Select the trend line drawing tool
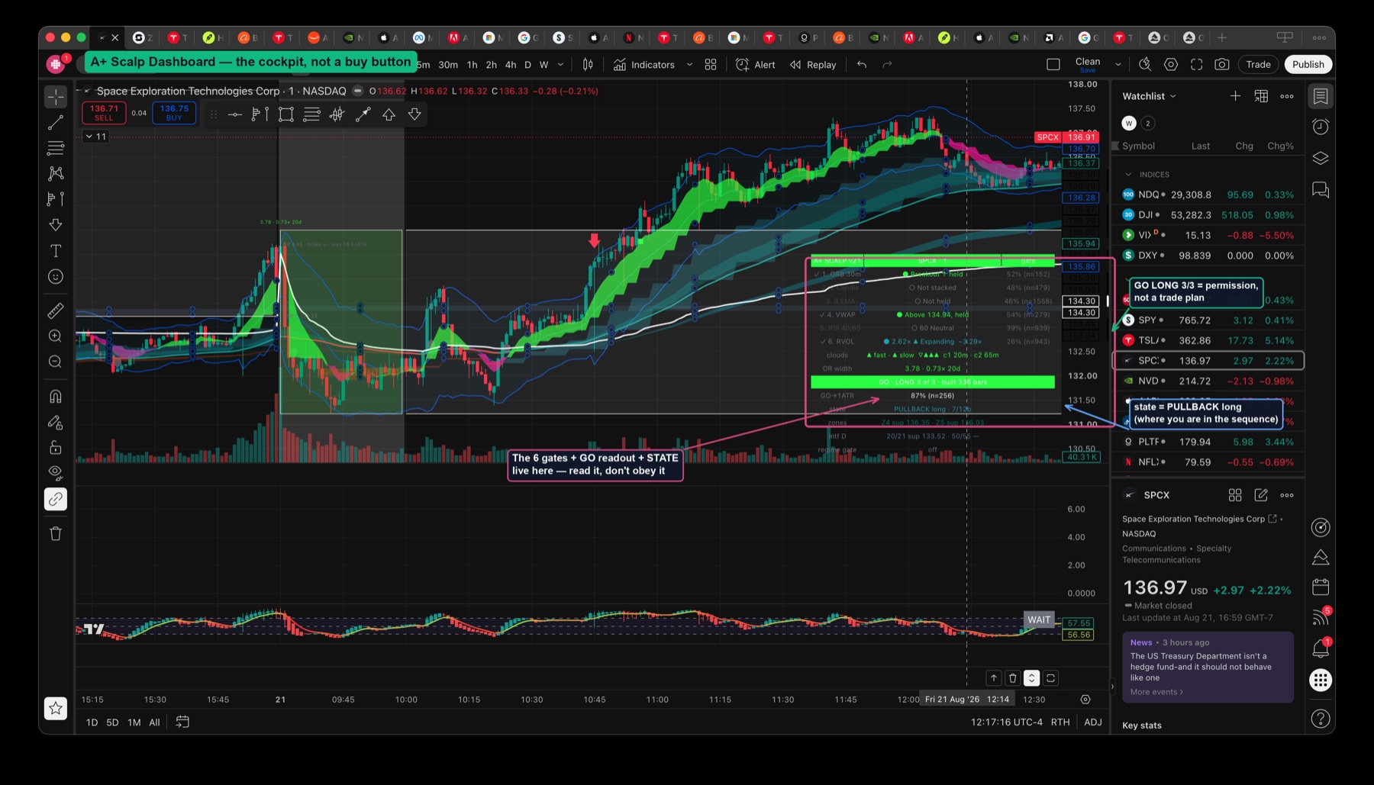This screenshot has width=1374, height=785. point(56,122)
